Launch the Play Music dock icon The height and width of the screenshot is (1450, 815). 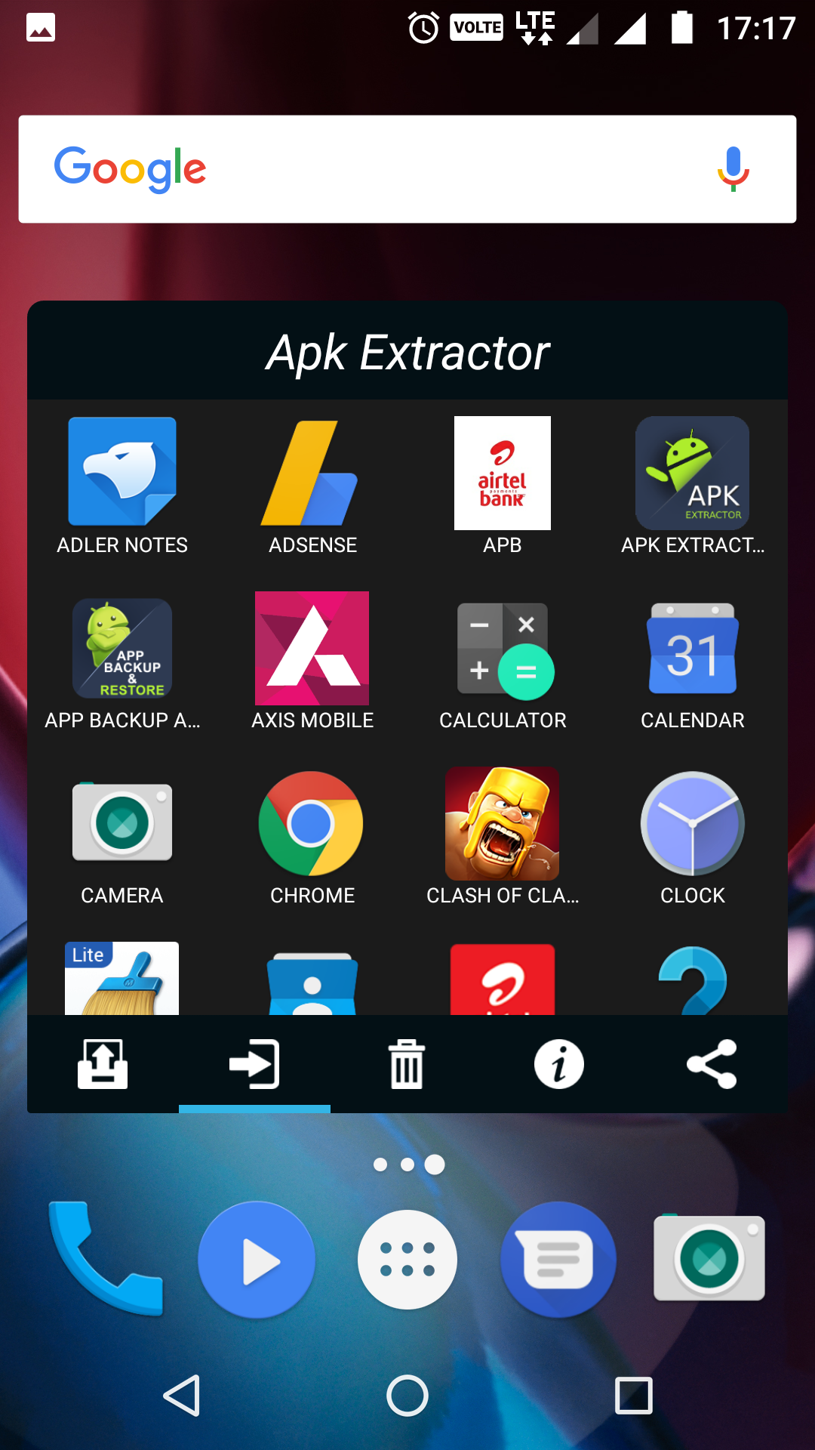(257, 1260)
